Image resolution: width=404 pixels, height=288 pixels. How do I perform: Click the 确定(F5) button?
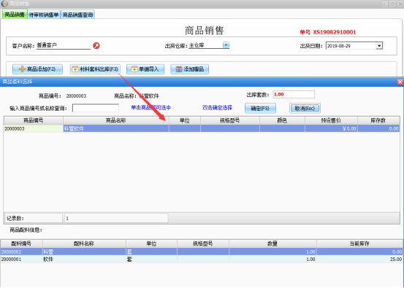(x=260, y=108)
